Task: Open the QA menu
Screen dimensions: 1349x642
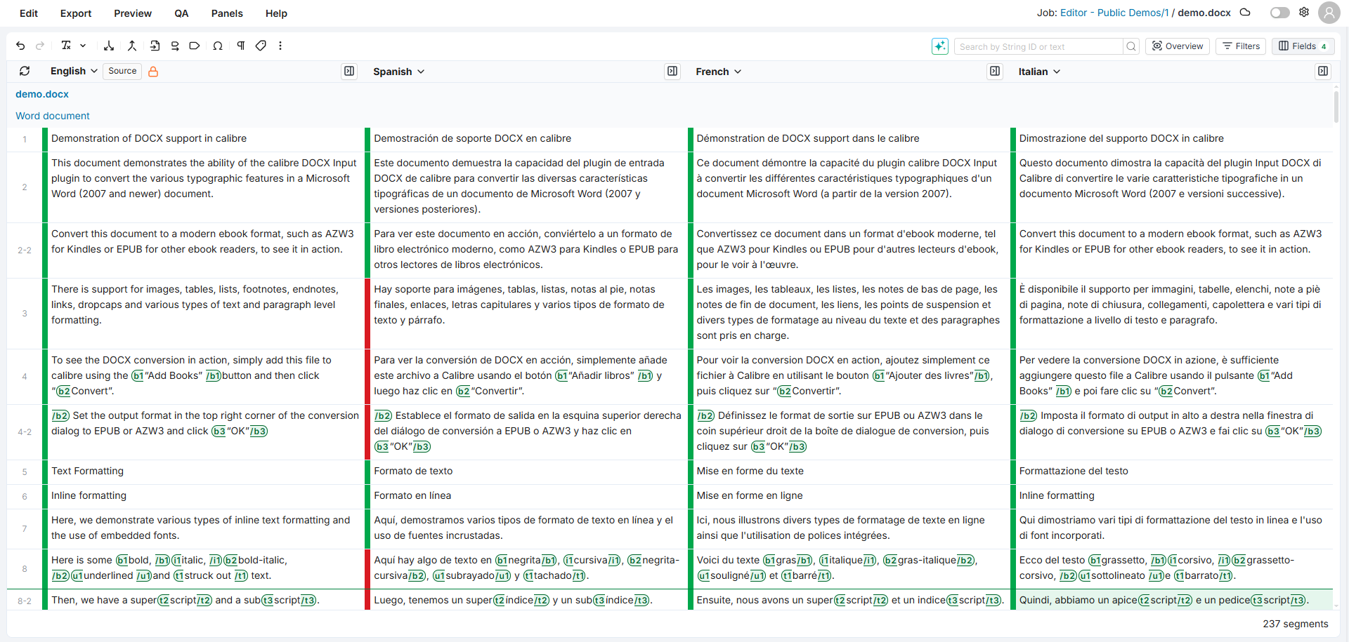Action: click(181, 13)
